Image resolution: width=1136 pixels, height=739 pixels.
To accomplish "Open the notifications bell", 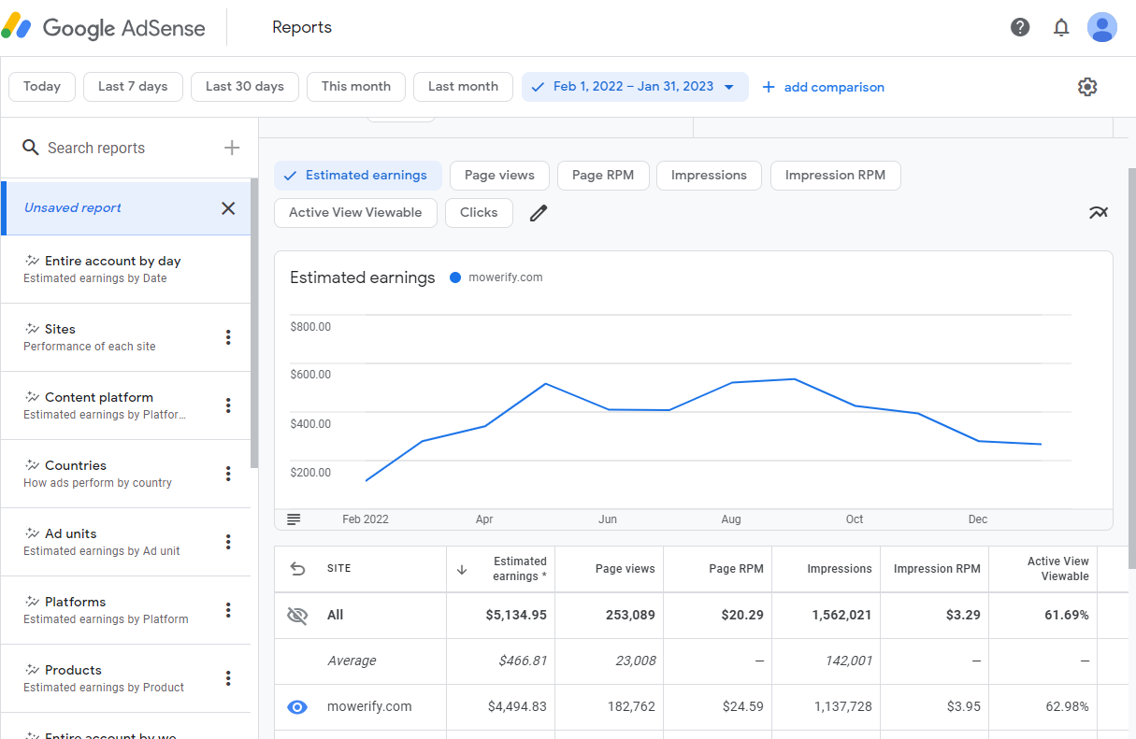I will [x=1061, y=27].
